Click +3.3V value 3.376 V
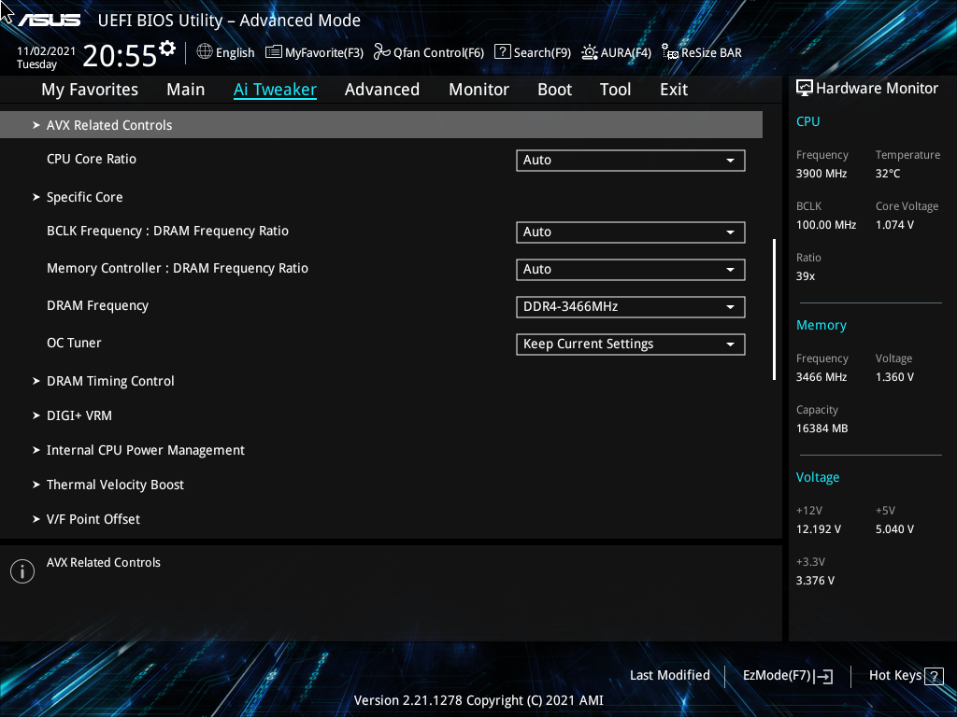This screenshot has width=957, height=717. (815, 581)
